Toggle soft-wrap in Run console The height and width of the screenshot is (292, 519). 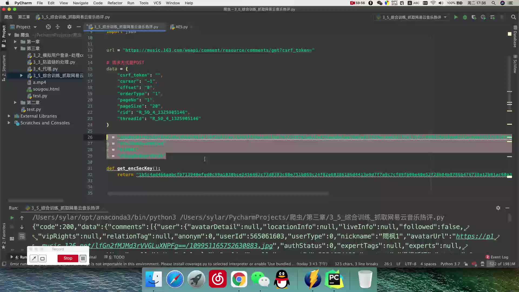click(x=22, y=237)
